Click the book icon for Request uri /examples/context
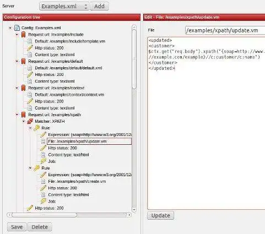265x234 pixels. point(23,88)
